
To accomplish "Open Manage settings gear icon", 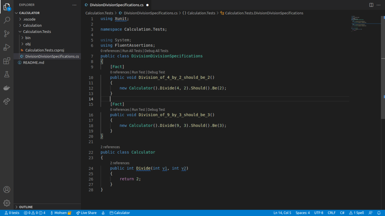I will [7, 203].
